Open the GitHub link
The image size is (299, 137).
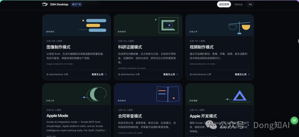coord(238,4)
